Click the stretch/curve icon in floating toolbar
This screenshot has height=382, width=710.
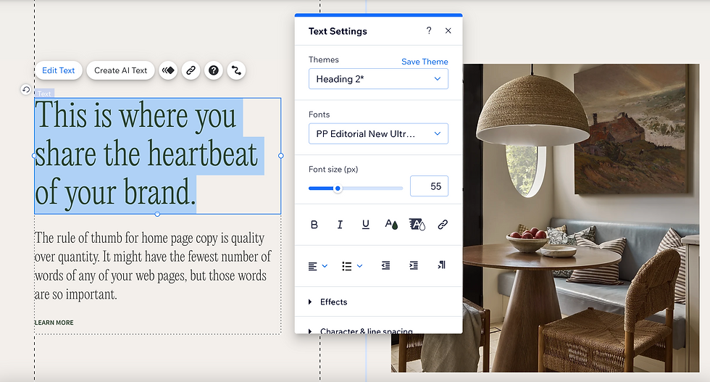pos(236,70)
